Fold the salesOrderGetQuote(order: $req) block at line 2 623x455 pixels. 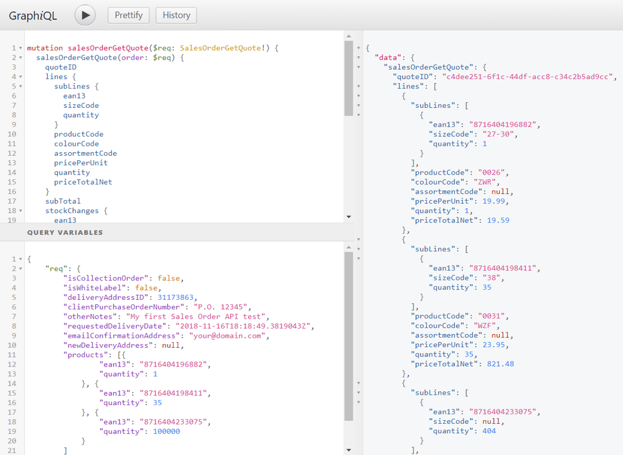point(21,57)
